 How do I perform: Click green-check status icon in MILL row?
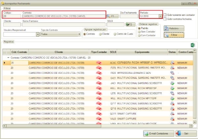(172, 98)
